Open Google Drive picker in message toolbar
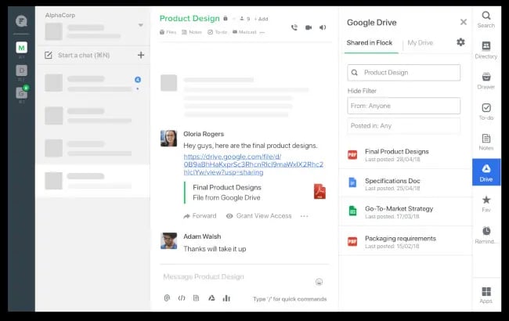Screen dimensions: 509x321 pos(211,298)
